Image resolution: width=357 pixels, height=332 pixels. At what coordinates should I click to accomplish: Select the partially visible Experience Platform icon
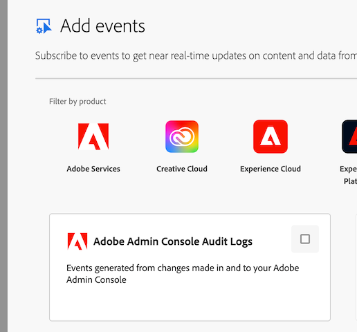[x=349, y=136]
